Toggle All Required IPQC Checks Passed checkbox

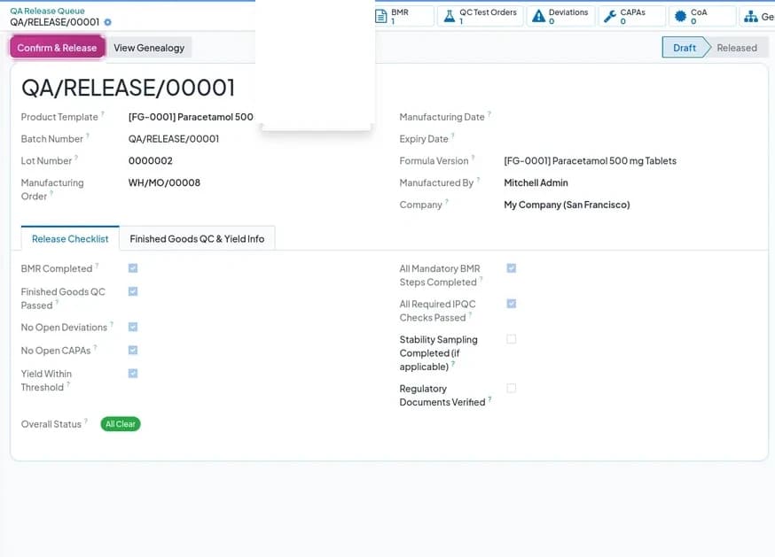[512, 304]
